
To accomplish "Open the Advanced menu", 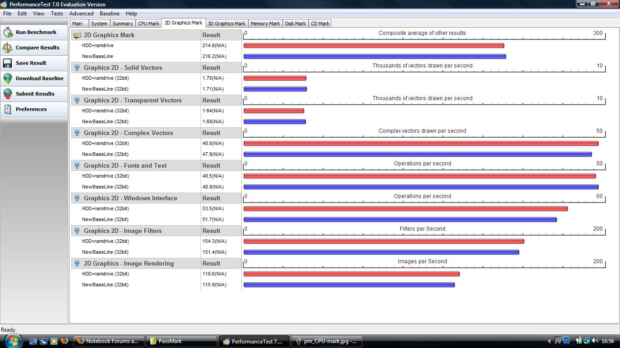I will pyautogui.click(x=82, y=14).
